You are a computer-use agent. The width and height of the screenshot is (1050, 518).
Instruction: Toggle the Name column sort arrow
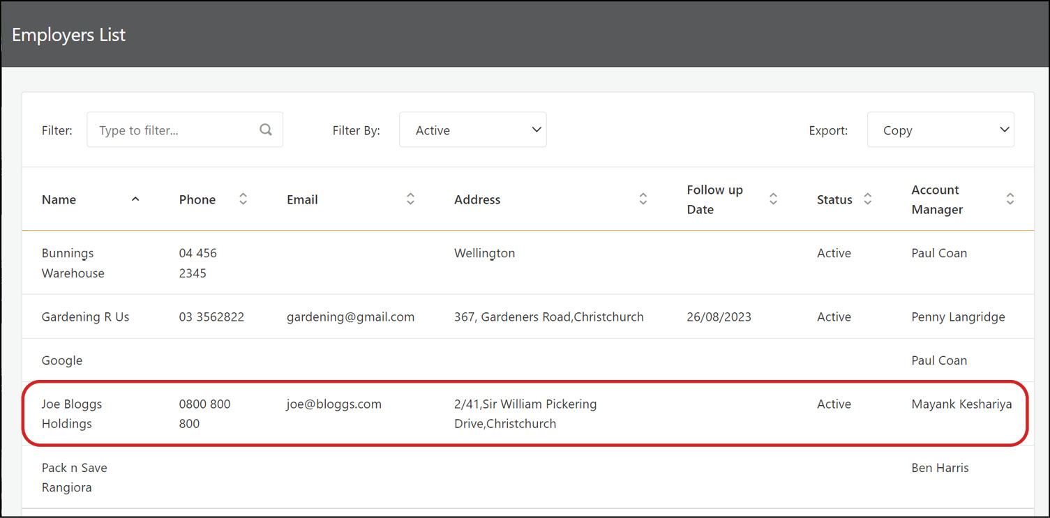point(135,199)
